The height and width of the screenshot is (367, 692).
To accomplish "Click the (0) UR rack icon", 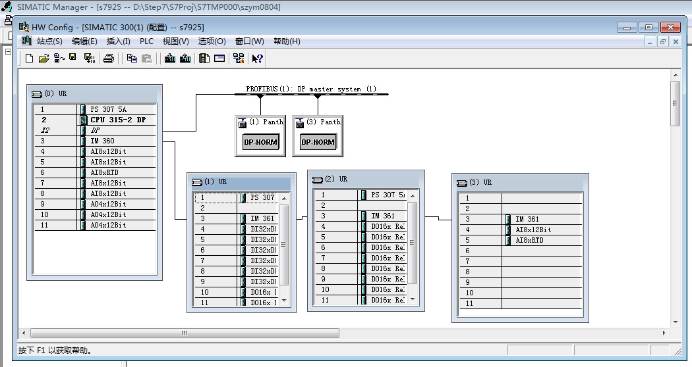I will coord(37,94).
